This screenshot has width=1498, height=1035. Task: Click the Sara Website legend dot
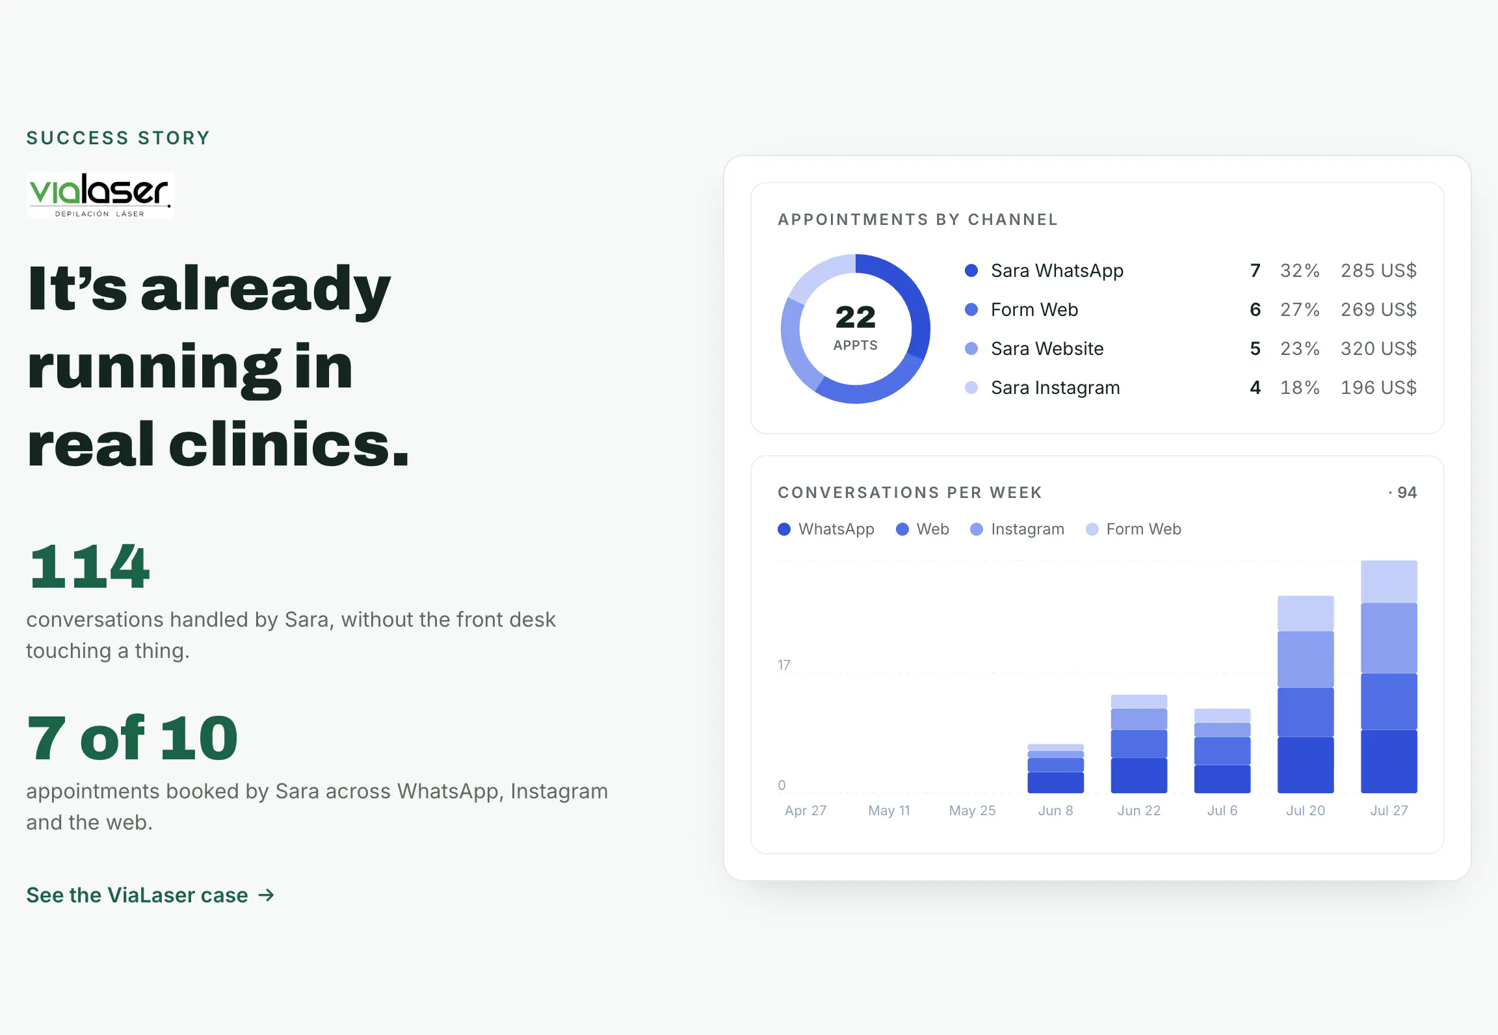pos(971,348)
